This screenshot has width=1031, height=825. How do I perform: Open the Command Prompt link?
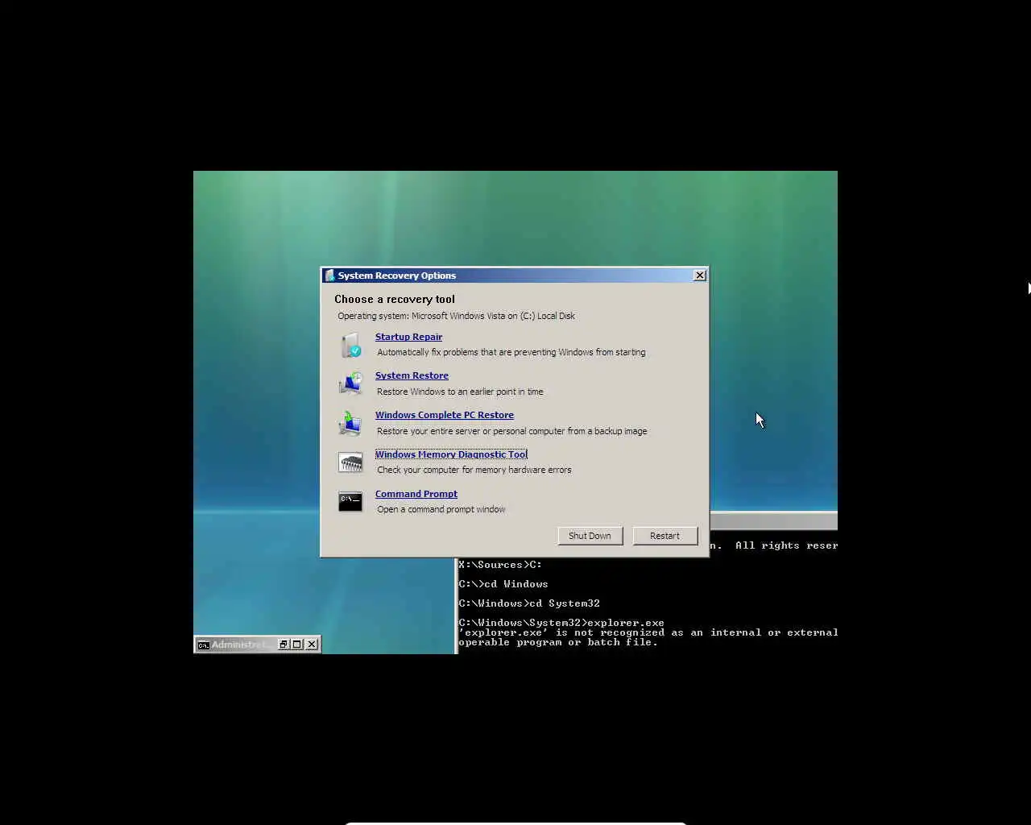point(416,494)
